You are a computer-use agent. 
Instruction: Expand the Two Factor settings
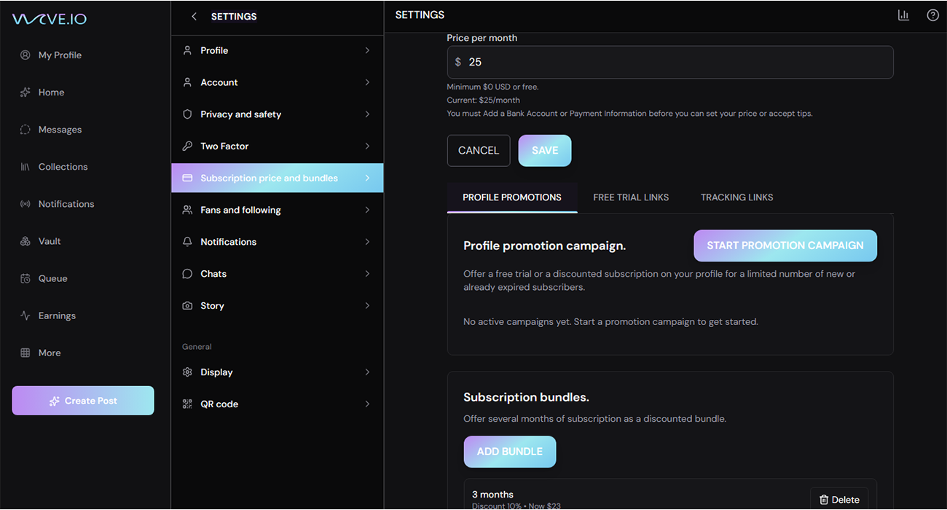tap(277, 146)
